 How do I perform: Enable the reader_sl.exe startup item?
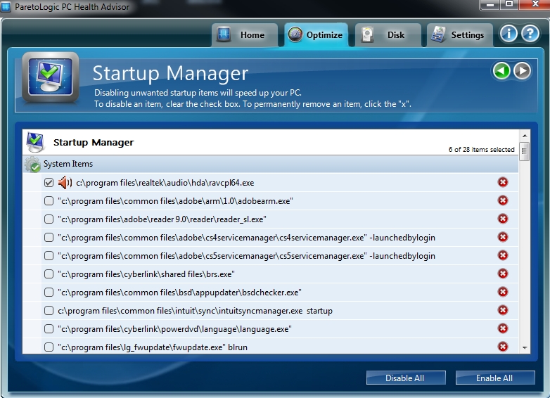[x=49, y=219]
